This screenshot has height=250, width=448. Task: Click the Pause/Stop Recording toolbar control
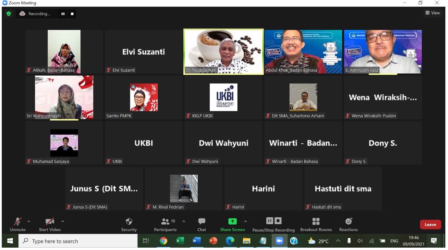tap(273, 221)
